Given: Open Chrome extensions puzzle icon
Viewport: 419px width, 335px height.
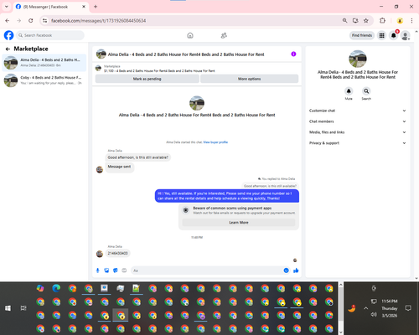Looking at the screenshot, I should coord(382,21).
